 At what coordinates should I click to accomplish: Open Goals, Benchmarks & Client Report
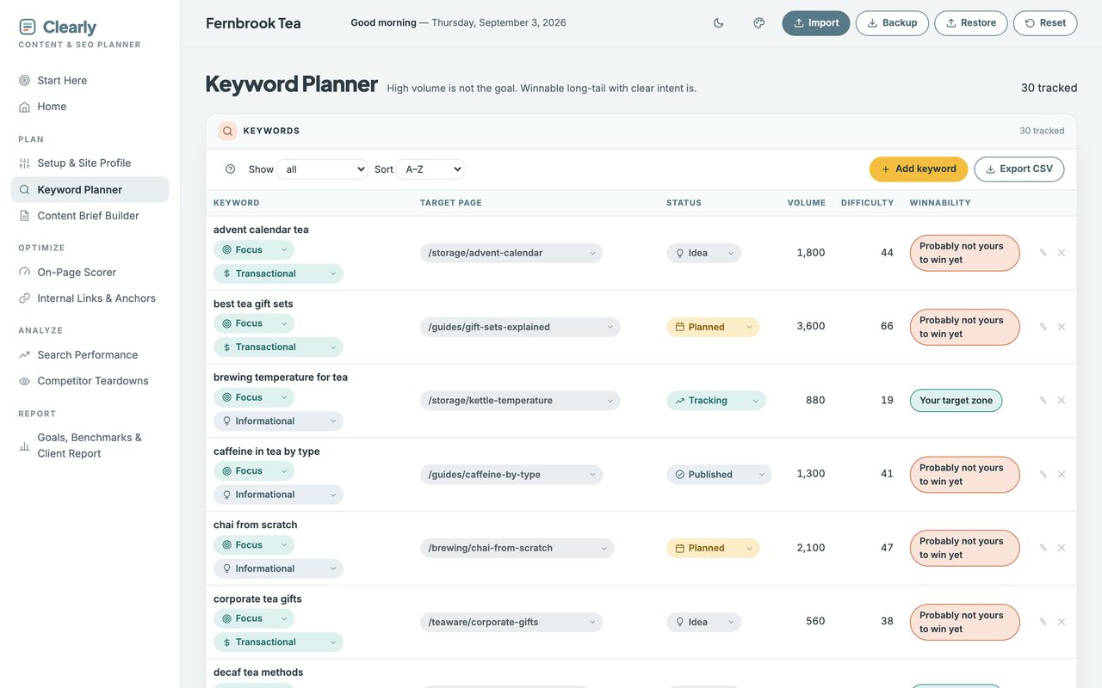pos(90,445)
